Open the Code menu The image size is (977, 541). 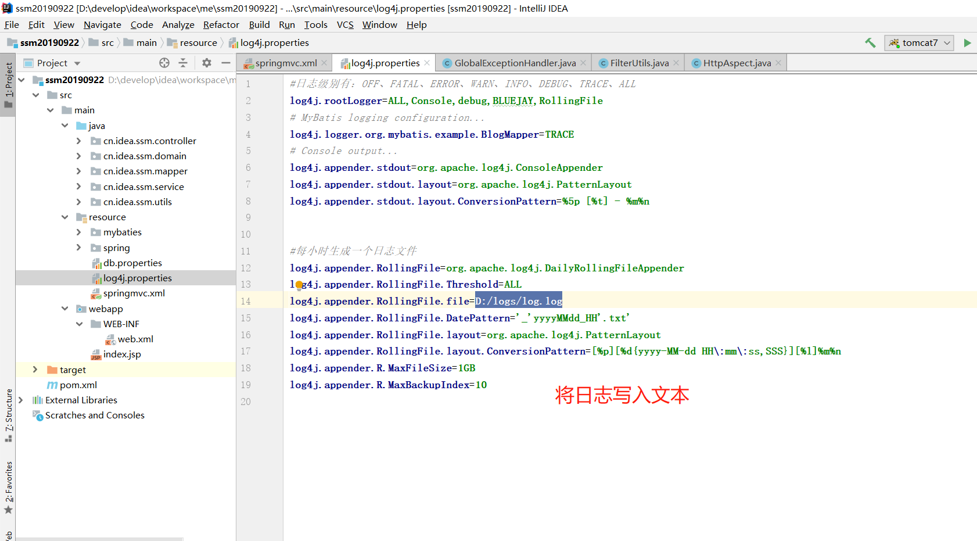pyautogui.click(x=142, y=24)
